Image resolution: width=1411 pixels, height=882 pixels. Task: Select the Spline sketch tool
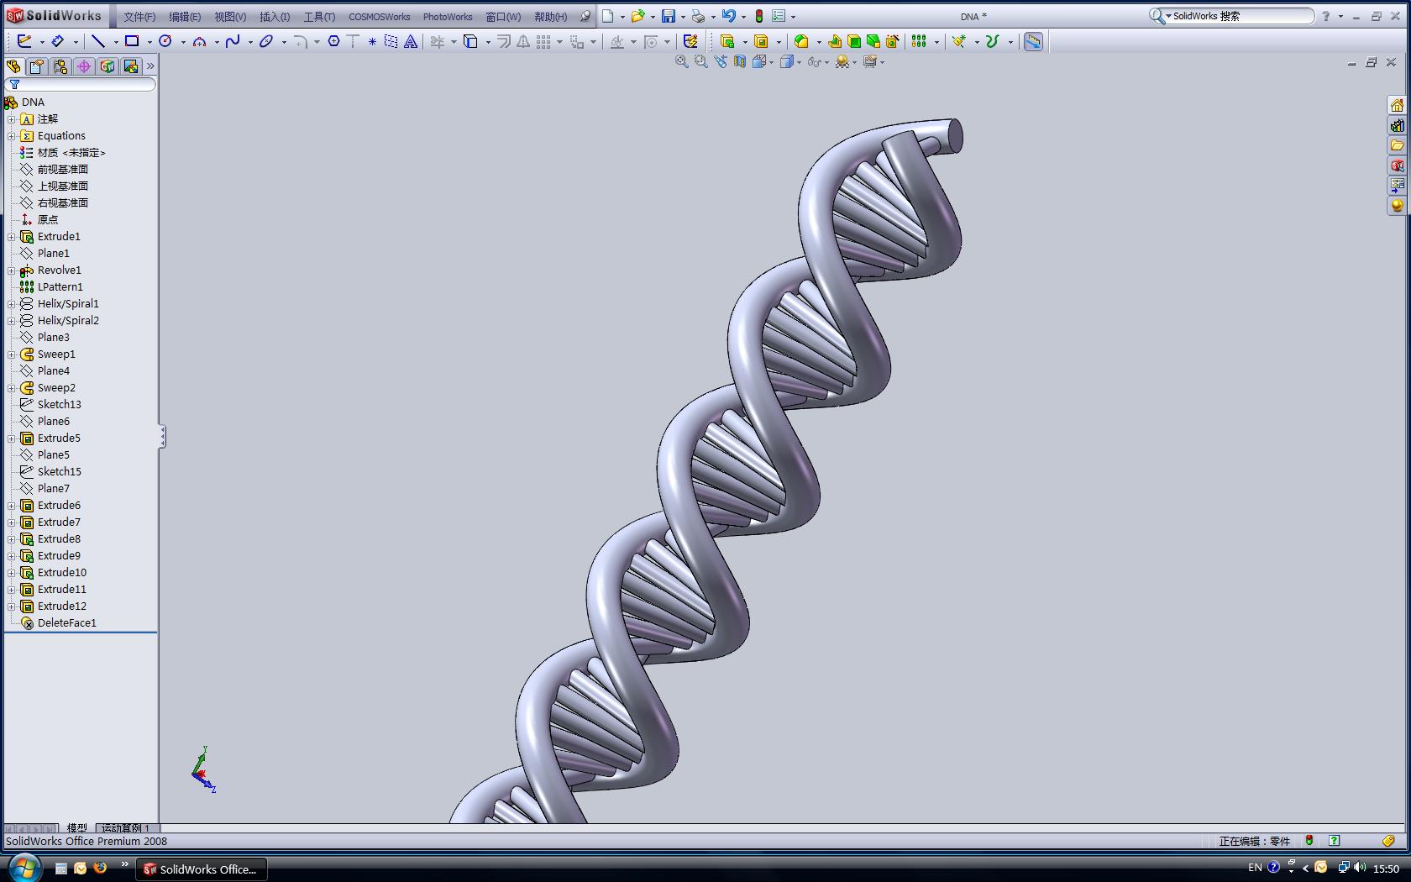(x=233, y=41)
